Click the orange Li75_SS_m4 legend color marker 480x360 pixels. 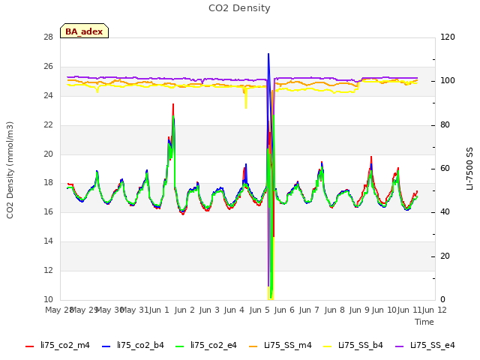253,346
